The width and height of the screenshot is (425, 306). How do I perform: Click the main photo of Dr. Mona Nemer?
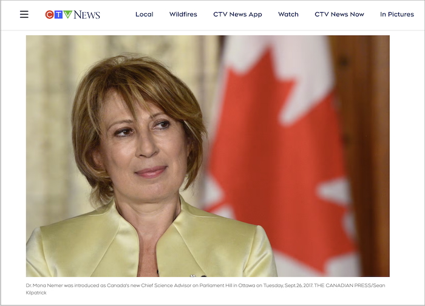208,156
